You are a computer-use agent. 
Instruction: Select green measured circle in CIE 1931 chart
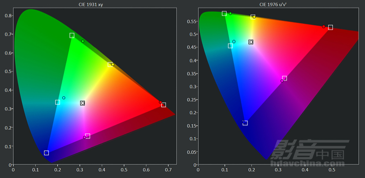point(83,41)
